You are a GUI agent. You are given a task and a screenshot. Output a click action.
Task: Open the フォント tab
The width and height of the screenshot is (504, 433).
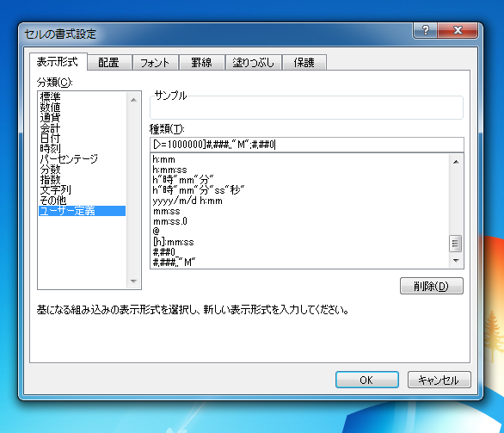pyautogui.click(x=155, y=62)
